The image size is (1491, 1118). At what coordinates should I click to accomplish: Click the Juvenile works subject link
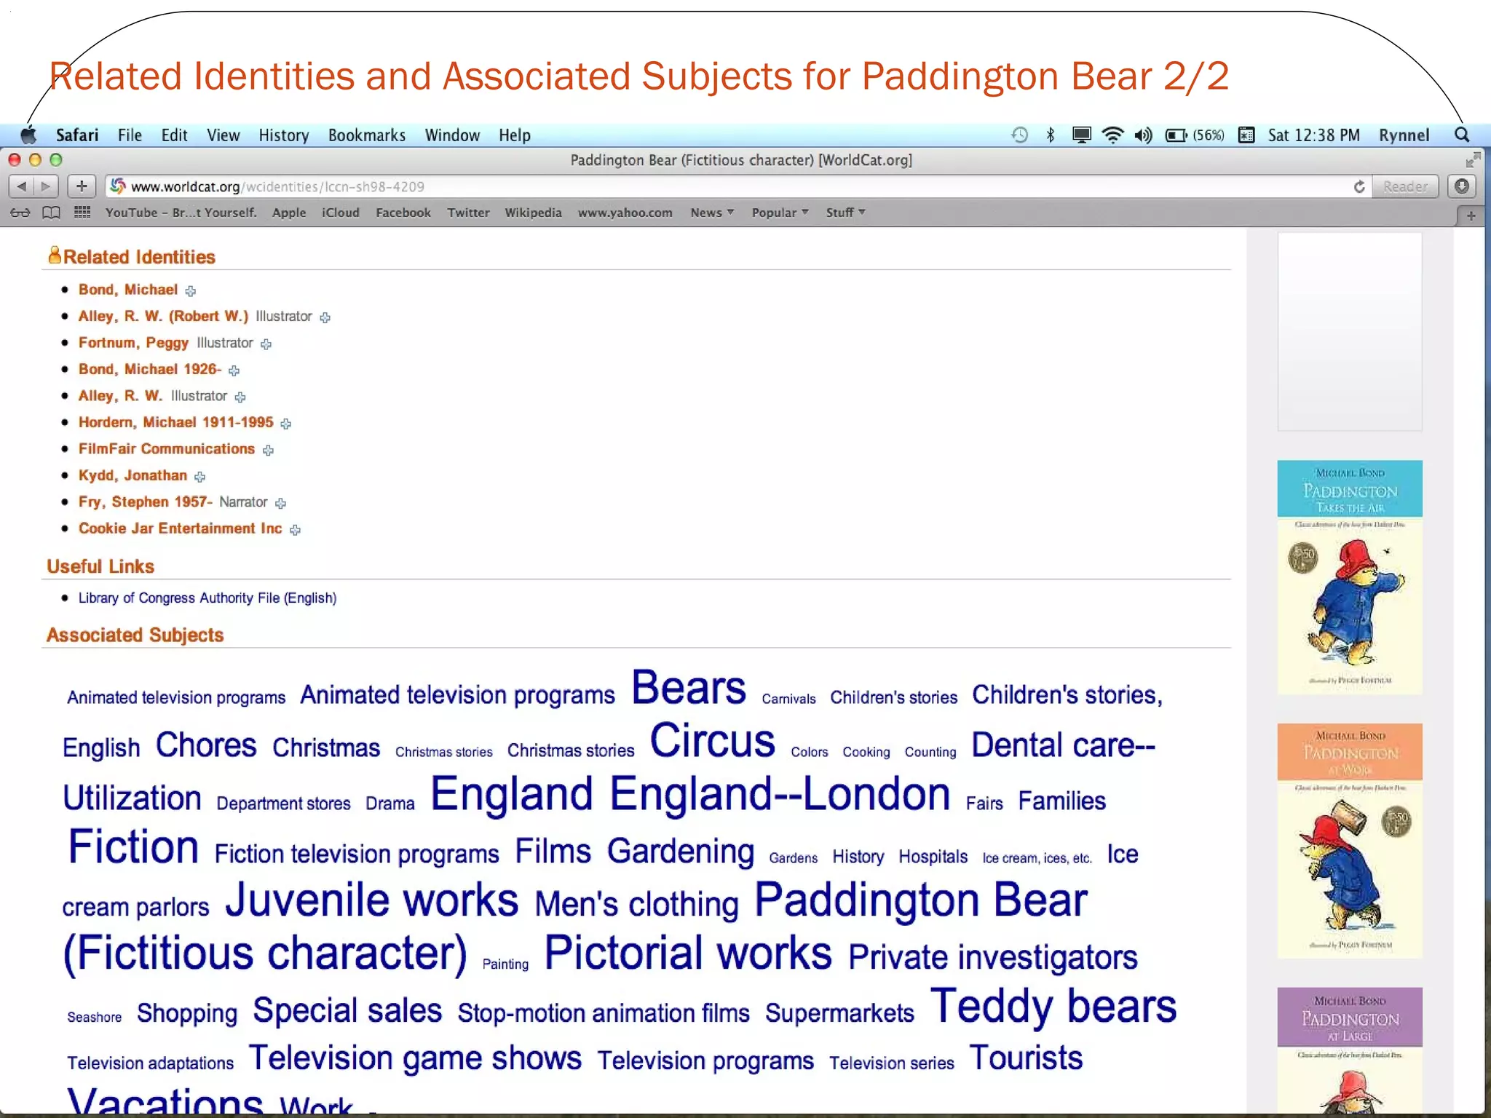point(372,900)
